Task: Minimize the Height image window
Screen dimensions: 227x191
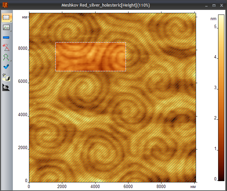Action: click(207, 6)
